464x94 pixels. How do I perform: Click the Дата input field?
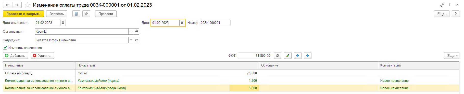pyautogui.click(x=165, y=23)
